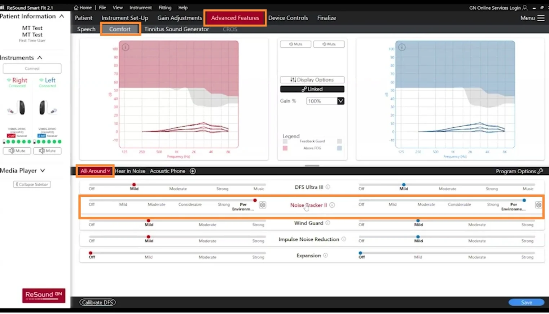This screenshot has height=314, width=549.
Task: Select the Acoustic Phone program
Action: [x=167, y=171]
